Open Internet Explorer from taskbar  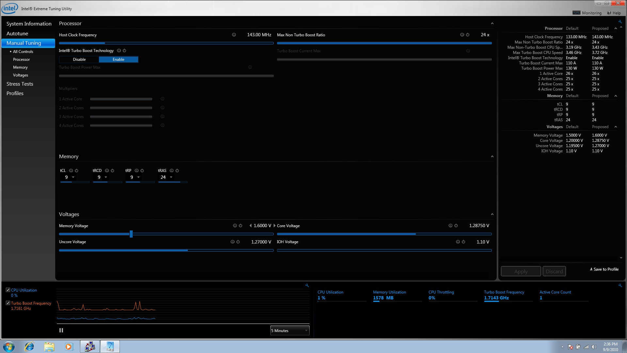pos(29,346)
